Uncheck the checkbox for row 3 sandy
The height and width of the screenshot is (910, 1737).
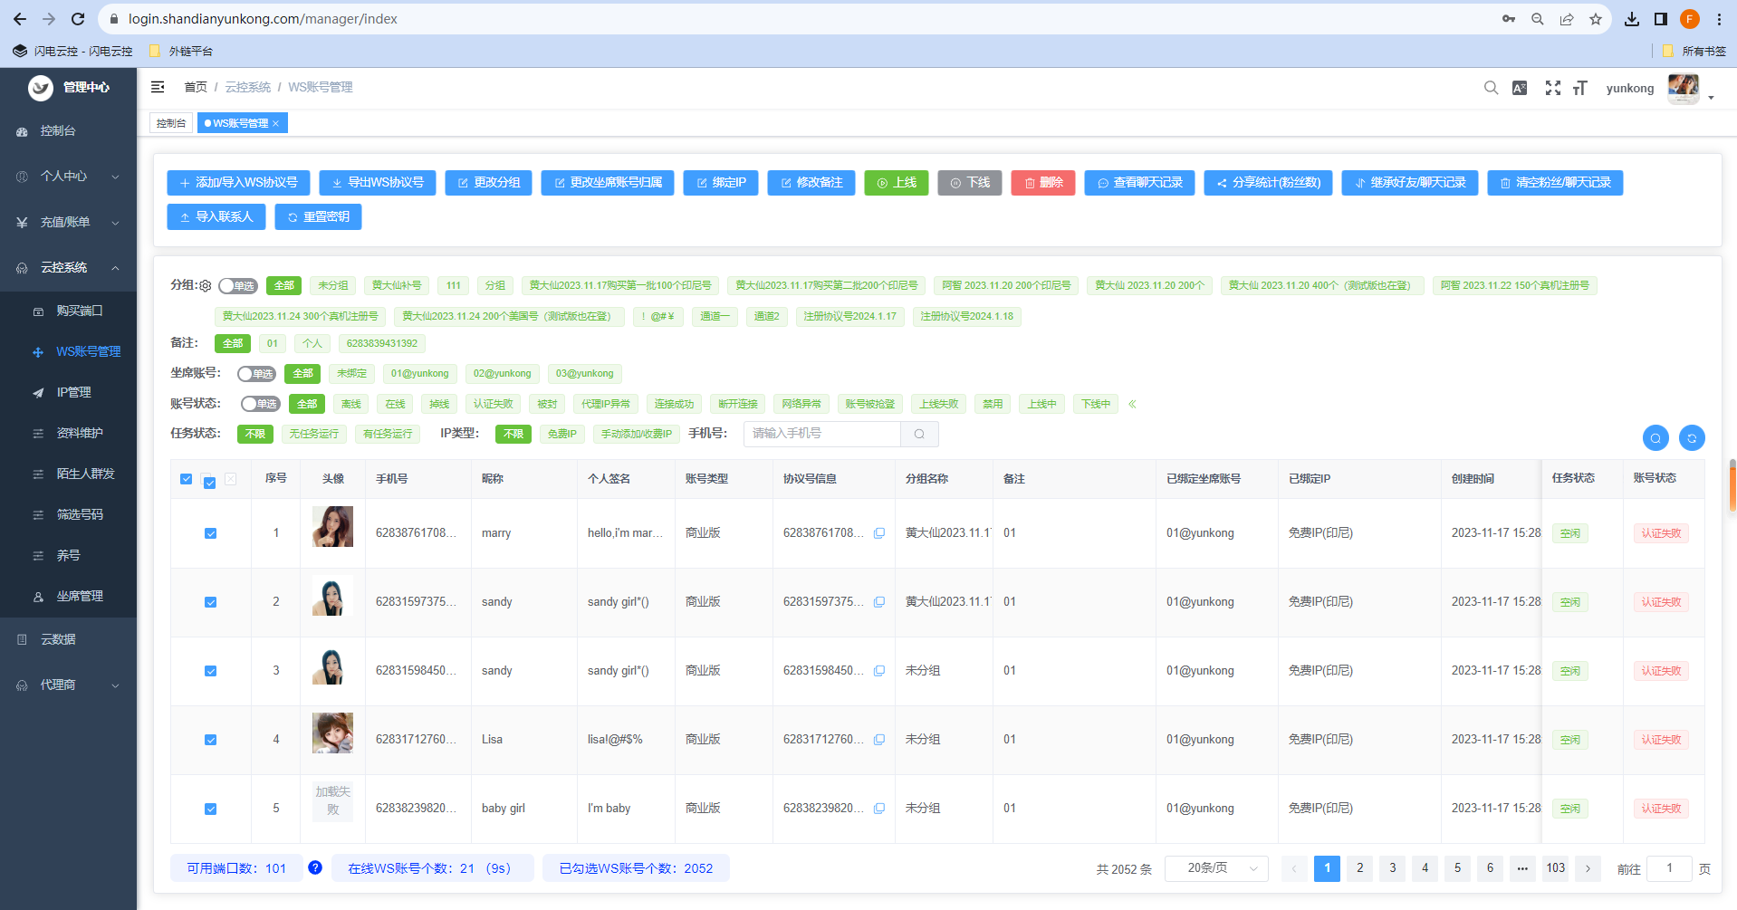210,671
